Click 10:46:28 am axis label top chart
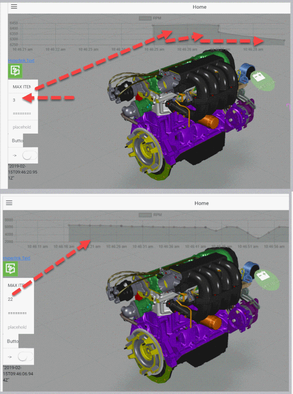The image size is (293, 394). (x=253, y=49)
